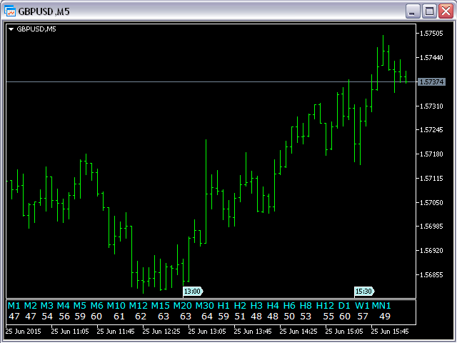Minimize the GBPUSD,M5 chart window
457x343 pixels.
(x=412, y=11)
